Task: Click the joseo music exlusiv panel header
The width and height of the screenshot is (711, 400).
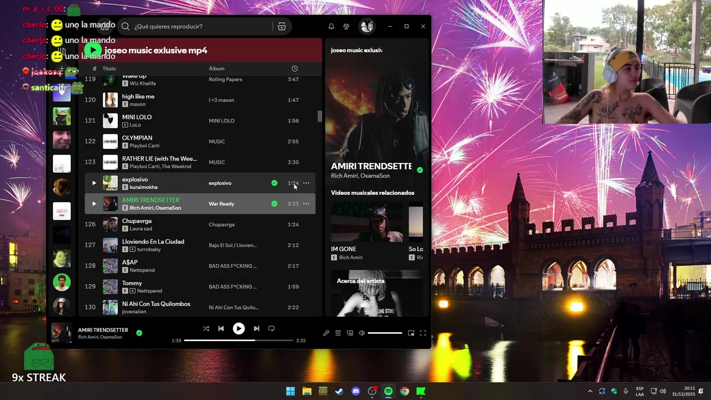Action: click(x=356, y=50)
